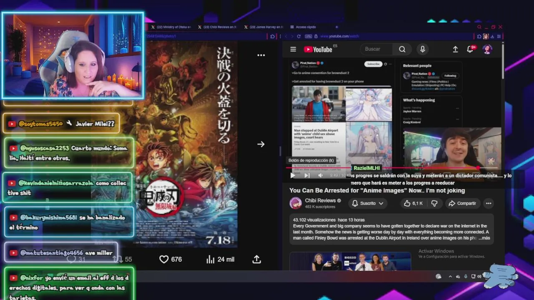Open more actions ellipsis beside Compartir

489,203
